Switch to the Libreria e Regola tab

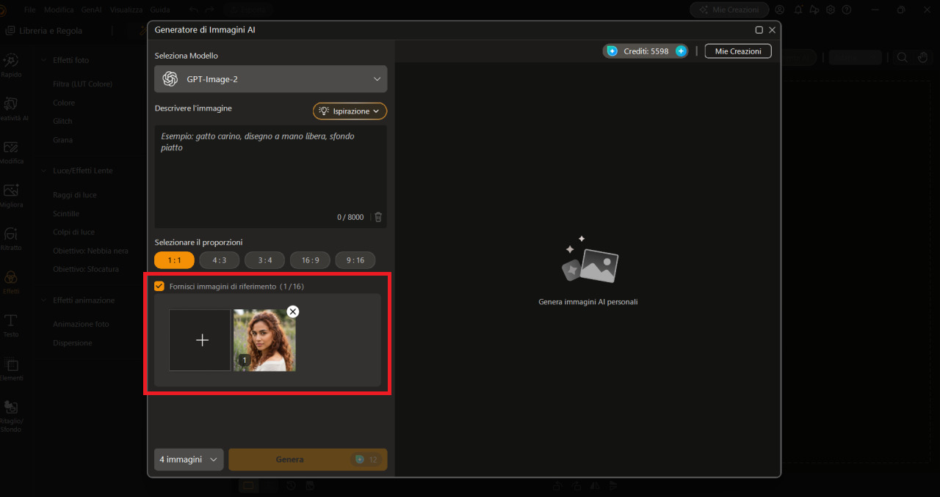point(44,31)
